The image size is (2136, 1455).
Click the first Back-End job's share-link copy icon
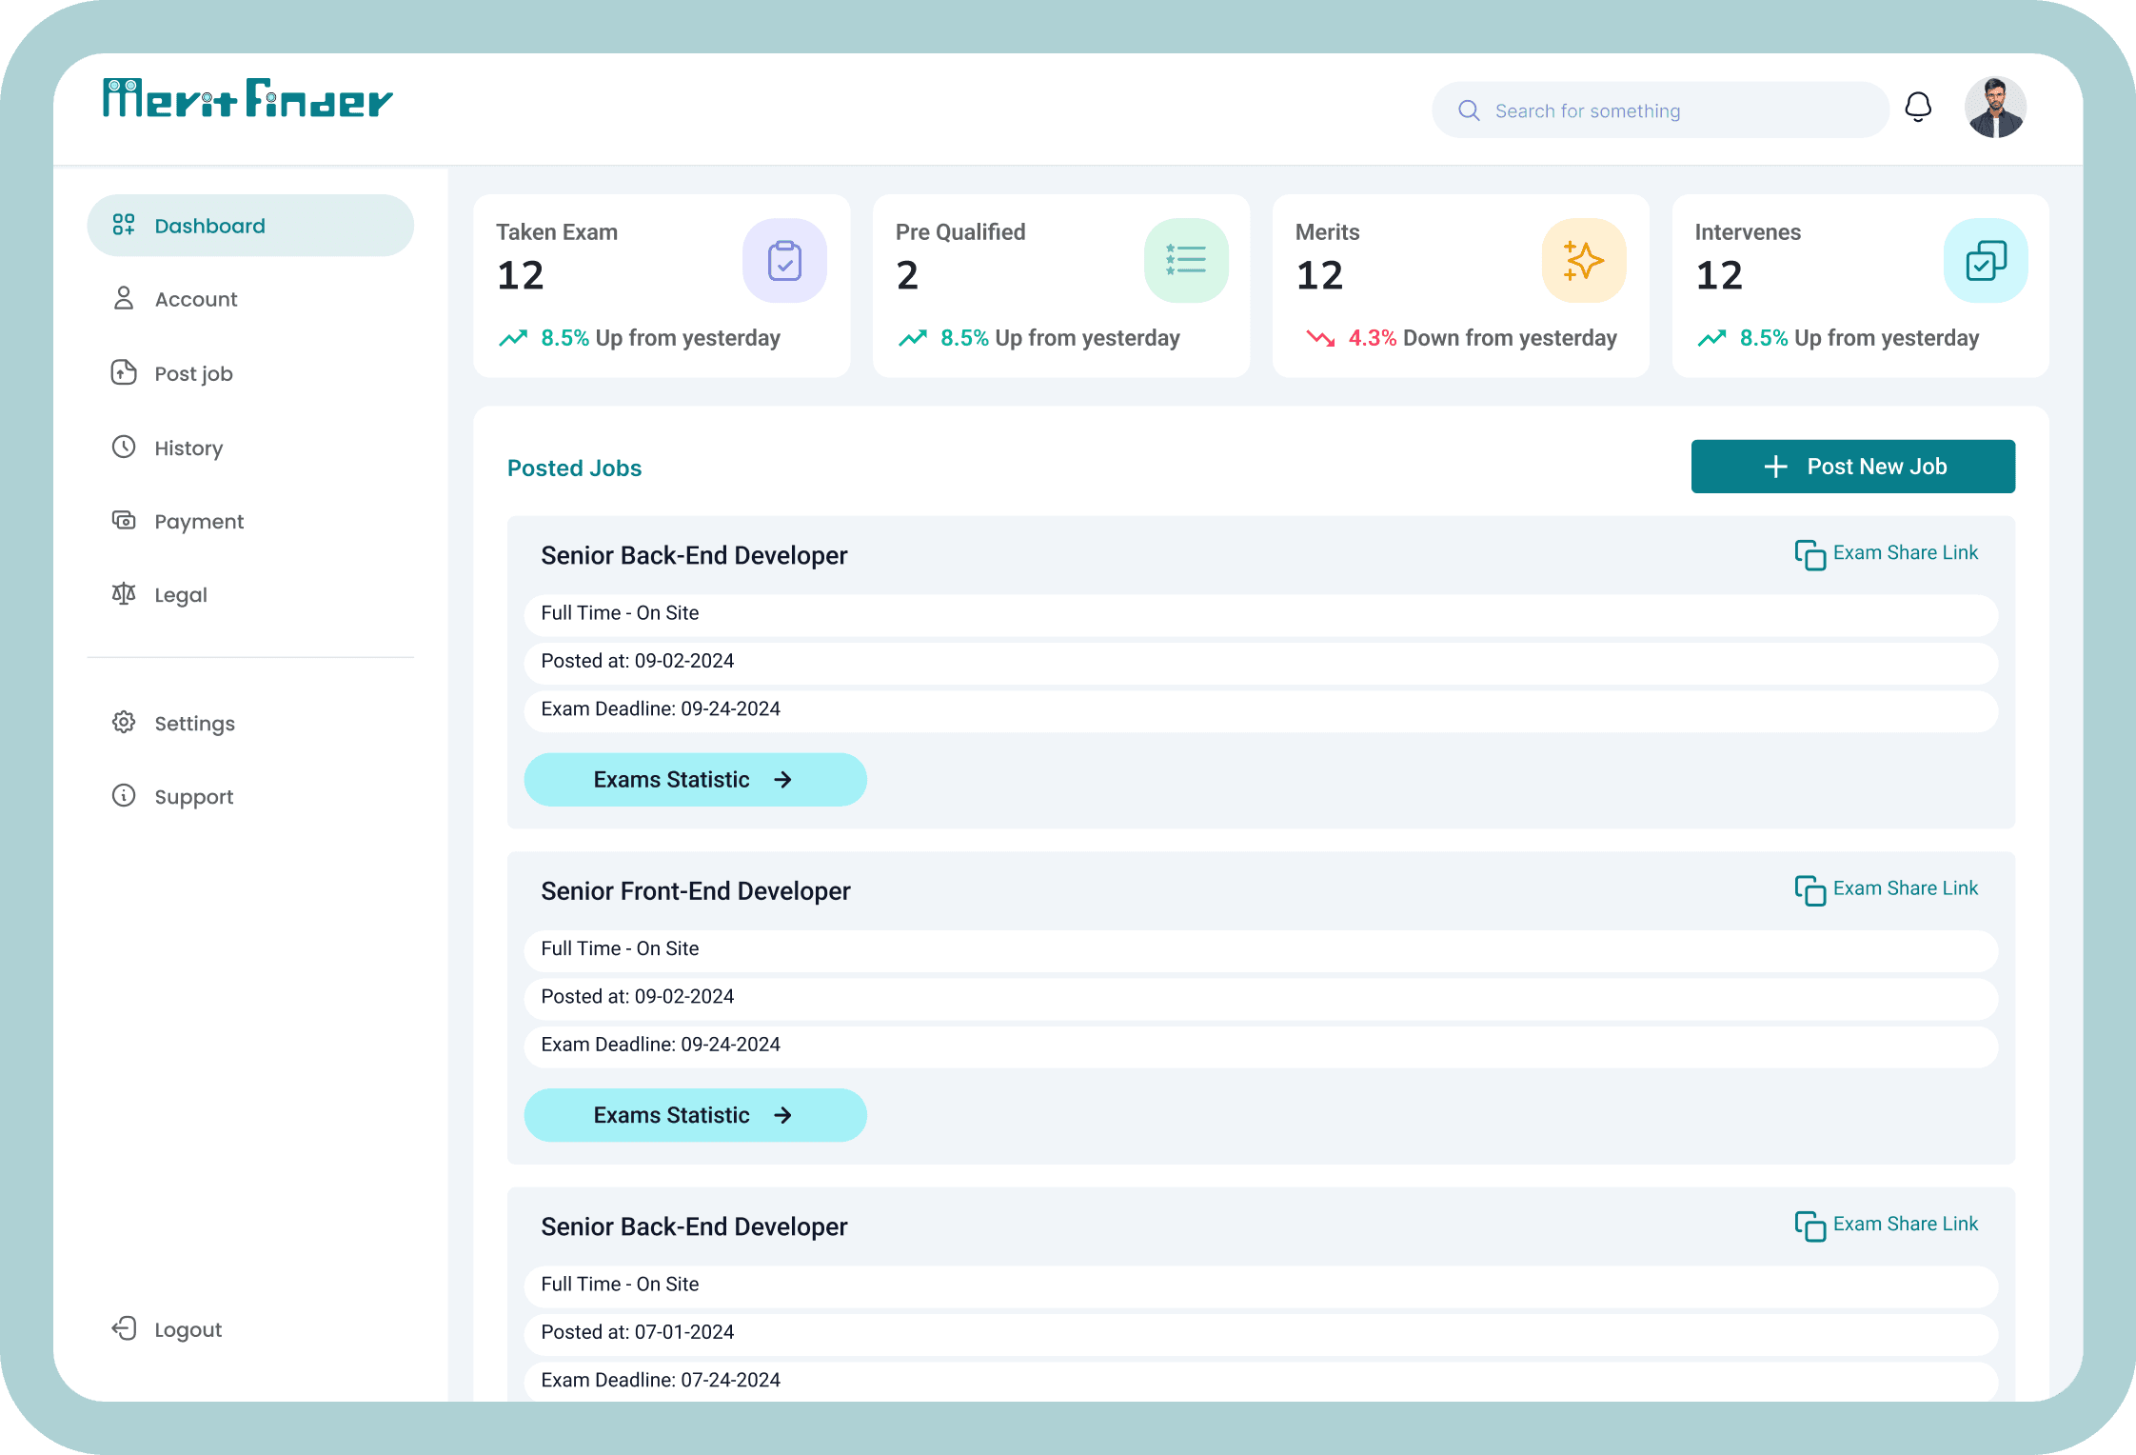[x=1810, y=555]
